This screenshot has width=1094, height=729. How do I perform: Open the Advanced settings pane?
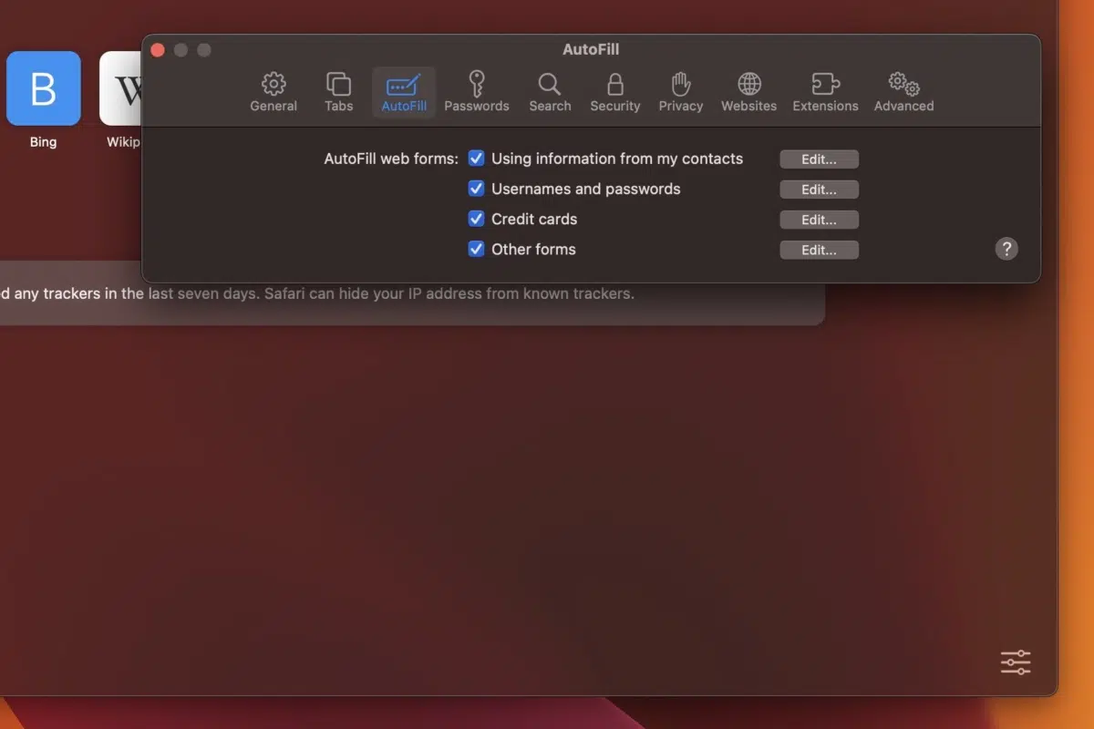point(902,91)
